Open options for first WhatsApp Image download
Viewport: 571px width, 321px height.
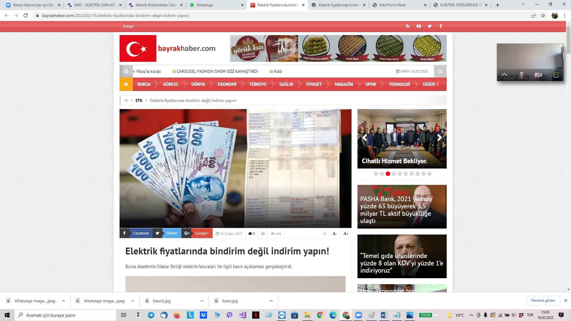63,301
